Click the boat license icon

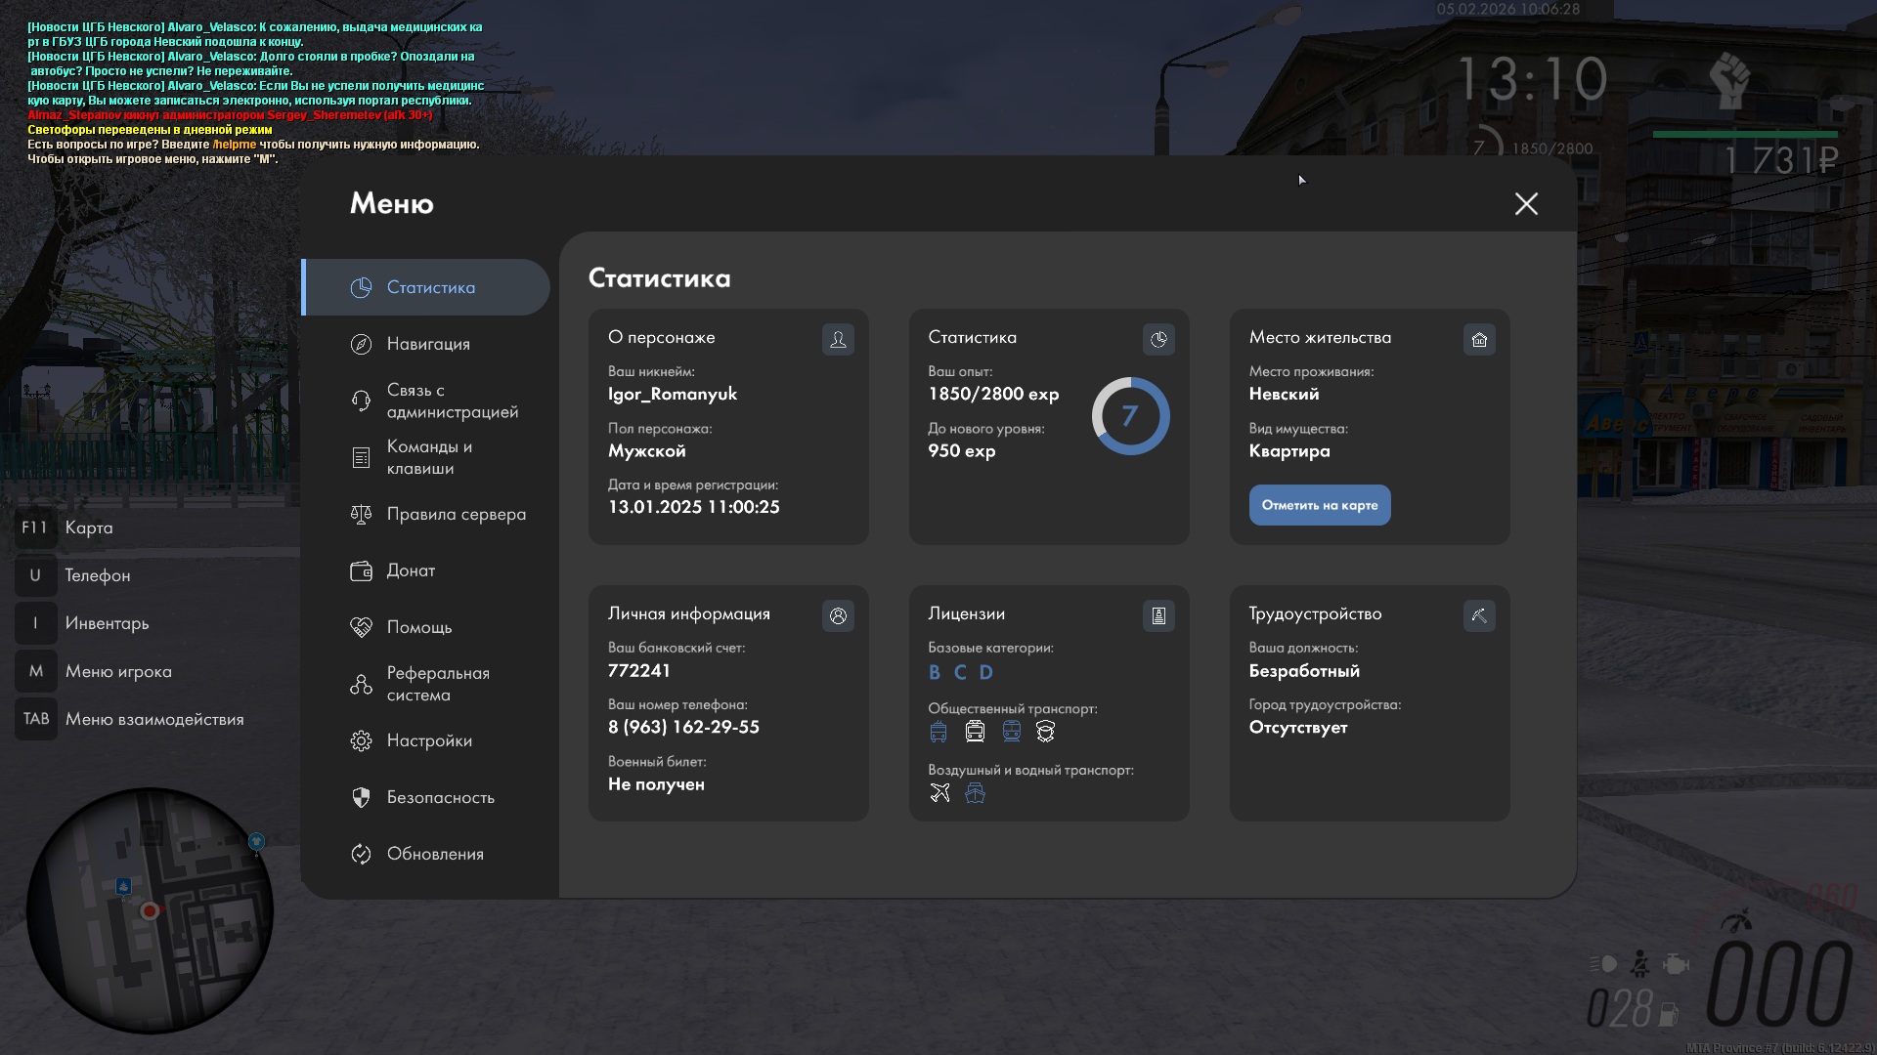point(975,792)
